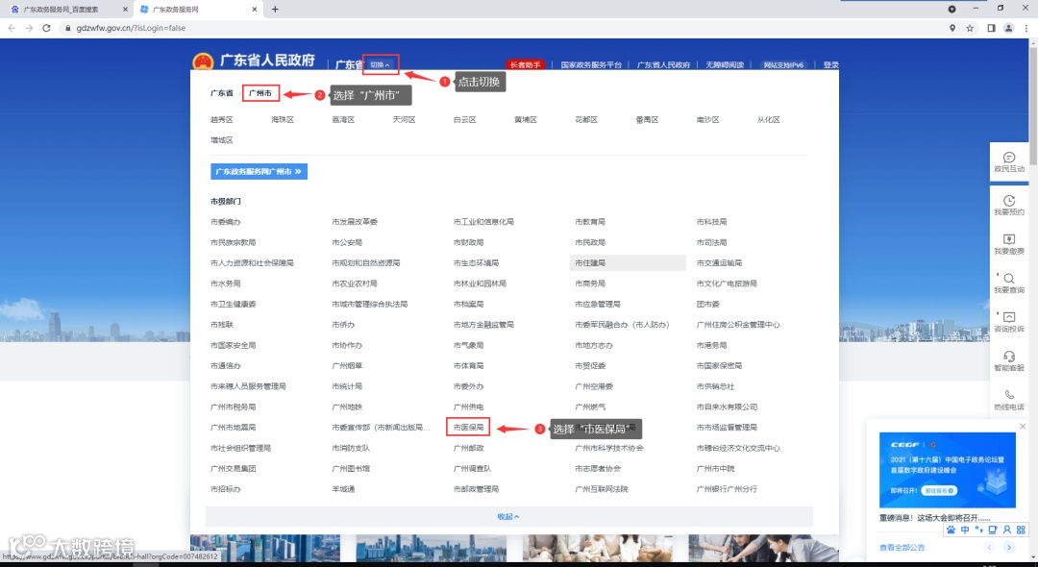The image size is (1038, 567).
Task: Open 我要查询 in right sidebar
Action: 1009,283
